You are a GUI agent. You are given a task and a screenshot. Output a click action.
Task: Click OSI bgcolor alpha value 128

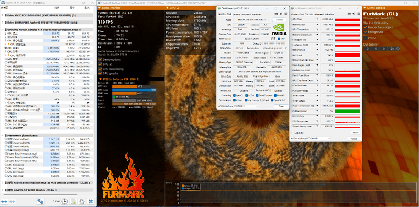392,49
